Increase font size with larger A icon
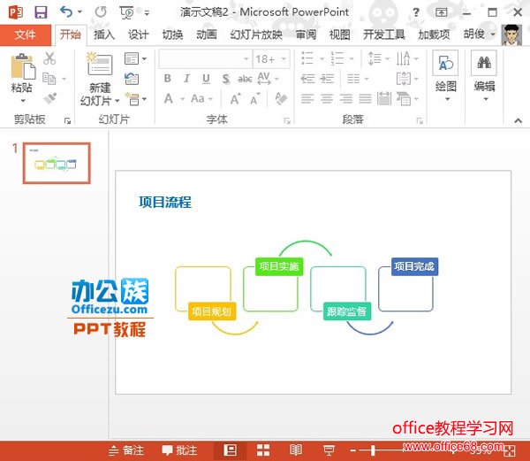Screen dimensions: 530x461 [236, 99]
